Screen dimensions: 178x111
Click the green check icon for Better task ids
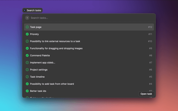pyautogui.click(x=27, y=91)
